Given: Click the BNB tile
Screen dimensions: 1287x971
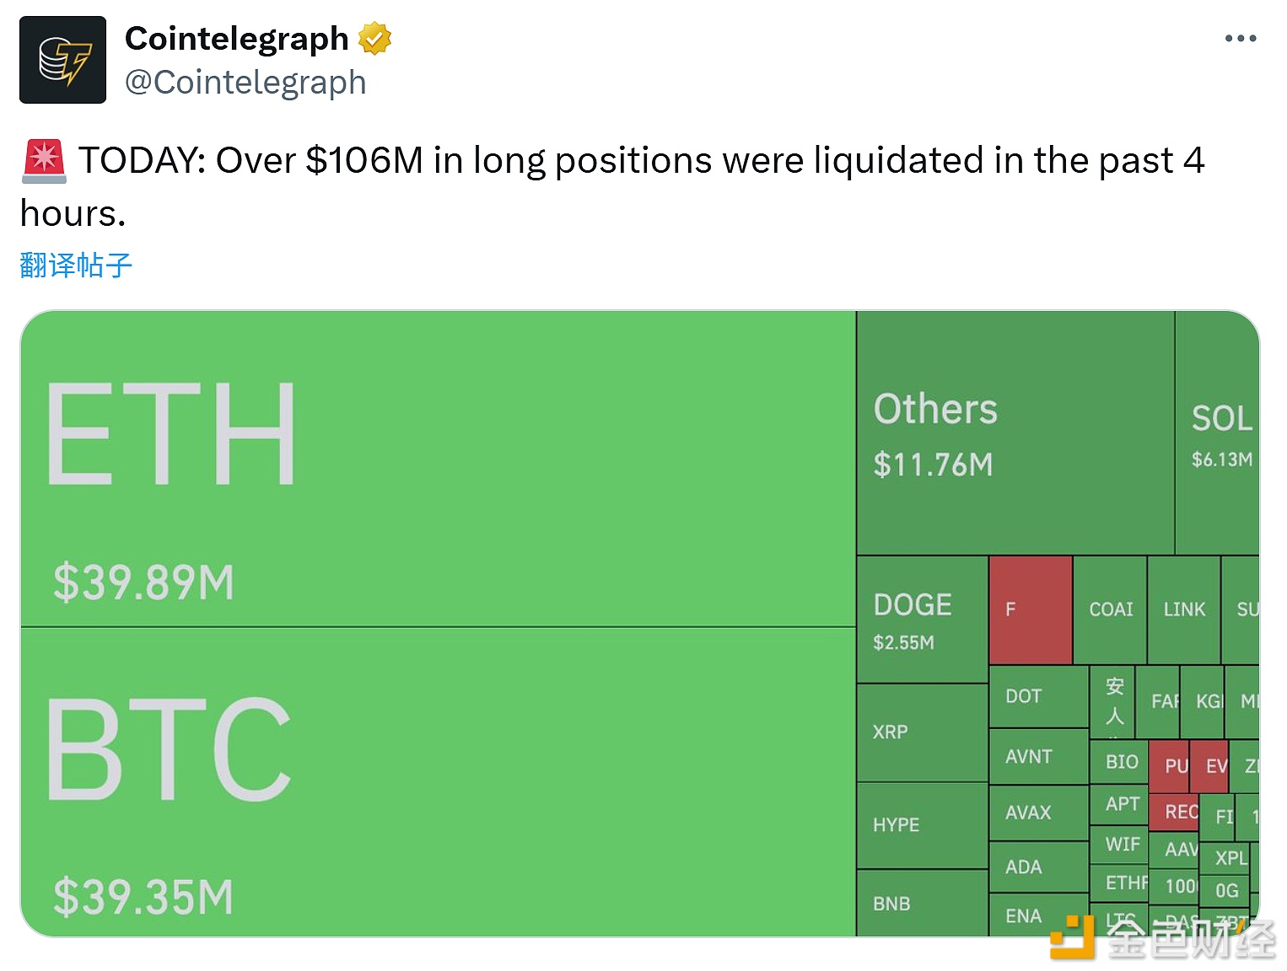Looking at the screenshot, I should click(x=922, y=903).
